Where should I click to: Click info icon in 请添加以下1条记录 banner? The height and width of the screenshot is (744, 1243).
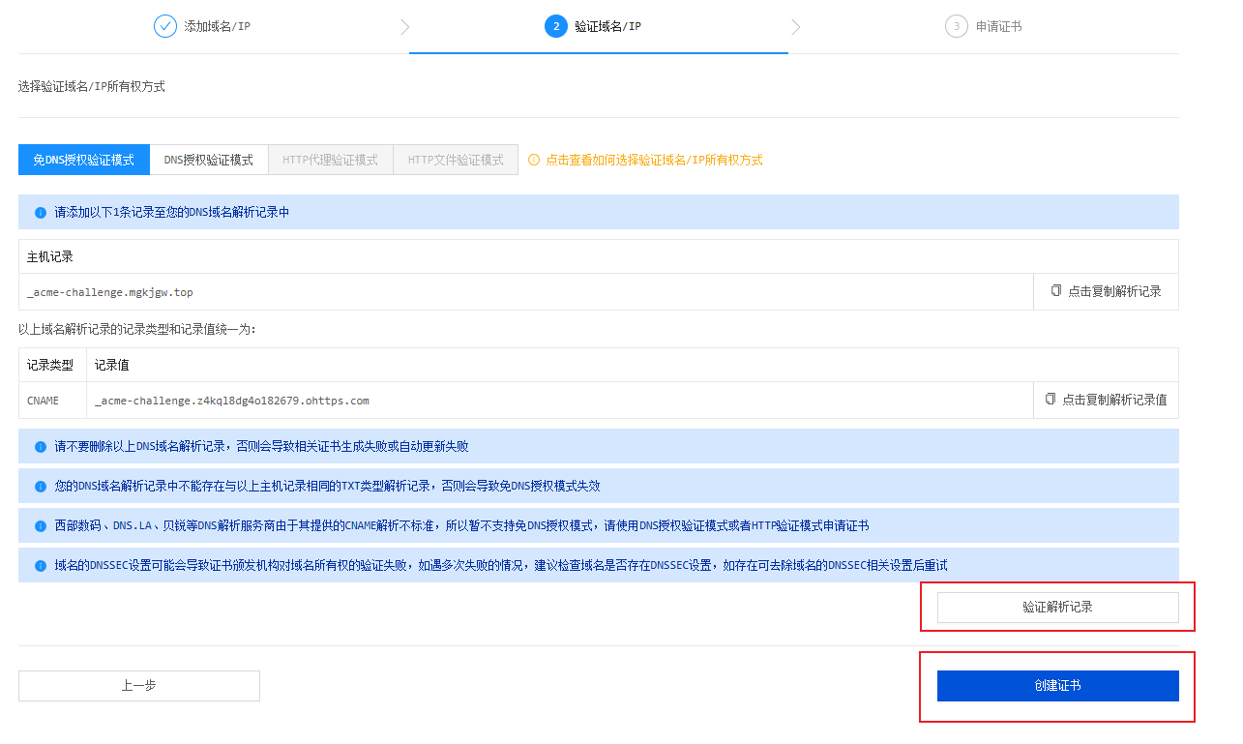(41, 213)
